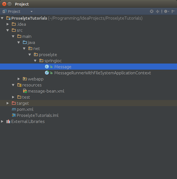Click the External Libraries icon
This screenshot has height=179, width=177.
pyautogui.click(x=8, y=122)
